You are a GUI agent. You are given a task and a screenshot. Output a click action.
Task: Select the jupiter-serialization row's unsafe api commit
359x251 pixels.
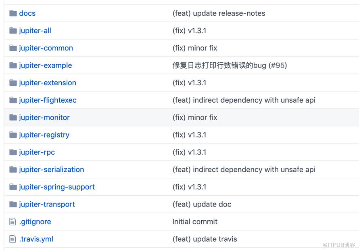tap(244, 169)
